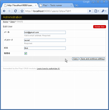The width and height of the screenshot is (109, 110).
Task: Open the Learn how to customize it link
Action: coord(48,69)
